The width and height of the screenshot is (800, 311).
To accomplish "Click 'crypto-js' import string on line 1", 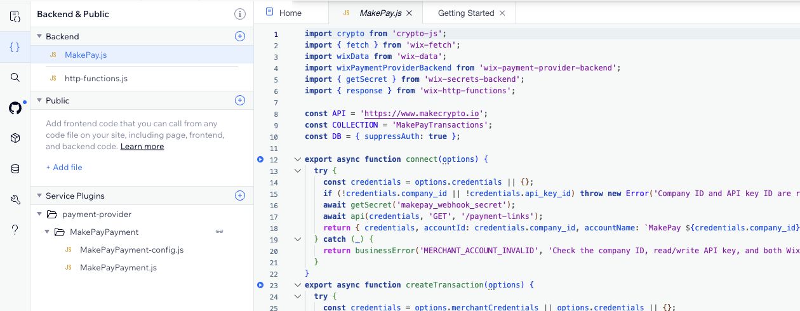I will 417,34.
